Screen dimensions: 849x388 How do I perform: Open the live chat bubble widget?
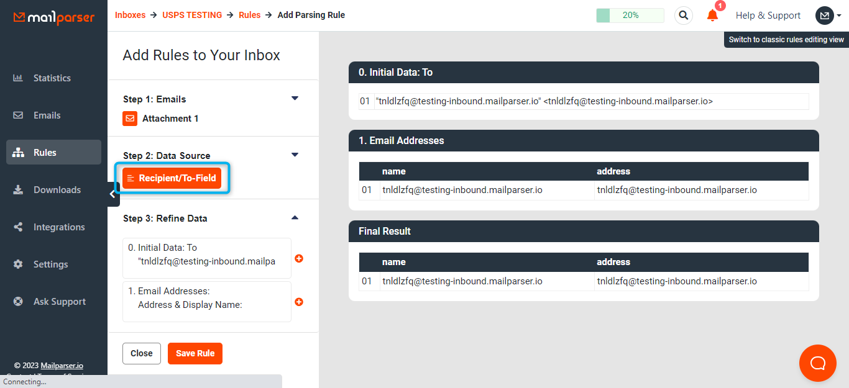point(817,363)
